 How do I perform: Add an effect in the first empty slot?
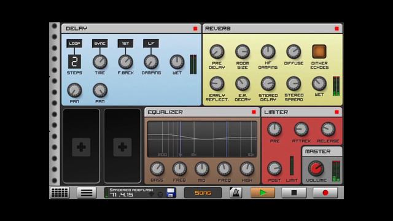[81, 147]
